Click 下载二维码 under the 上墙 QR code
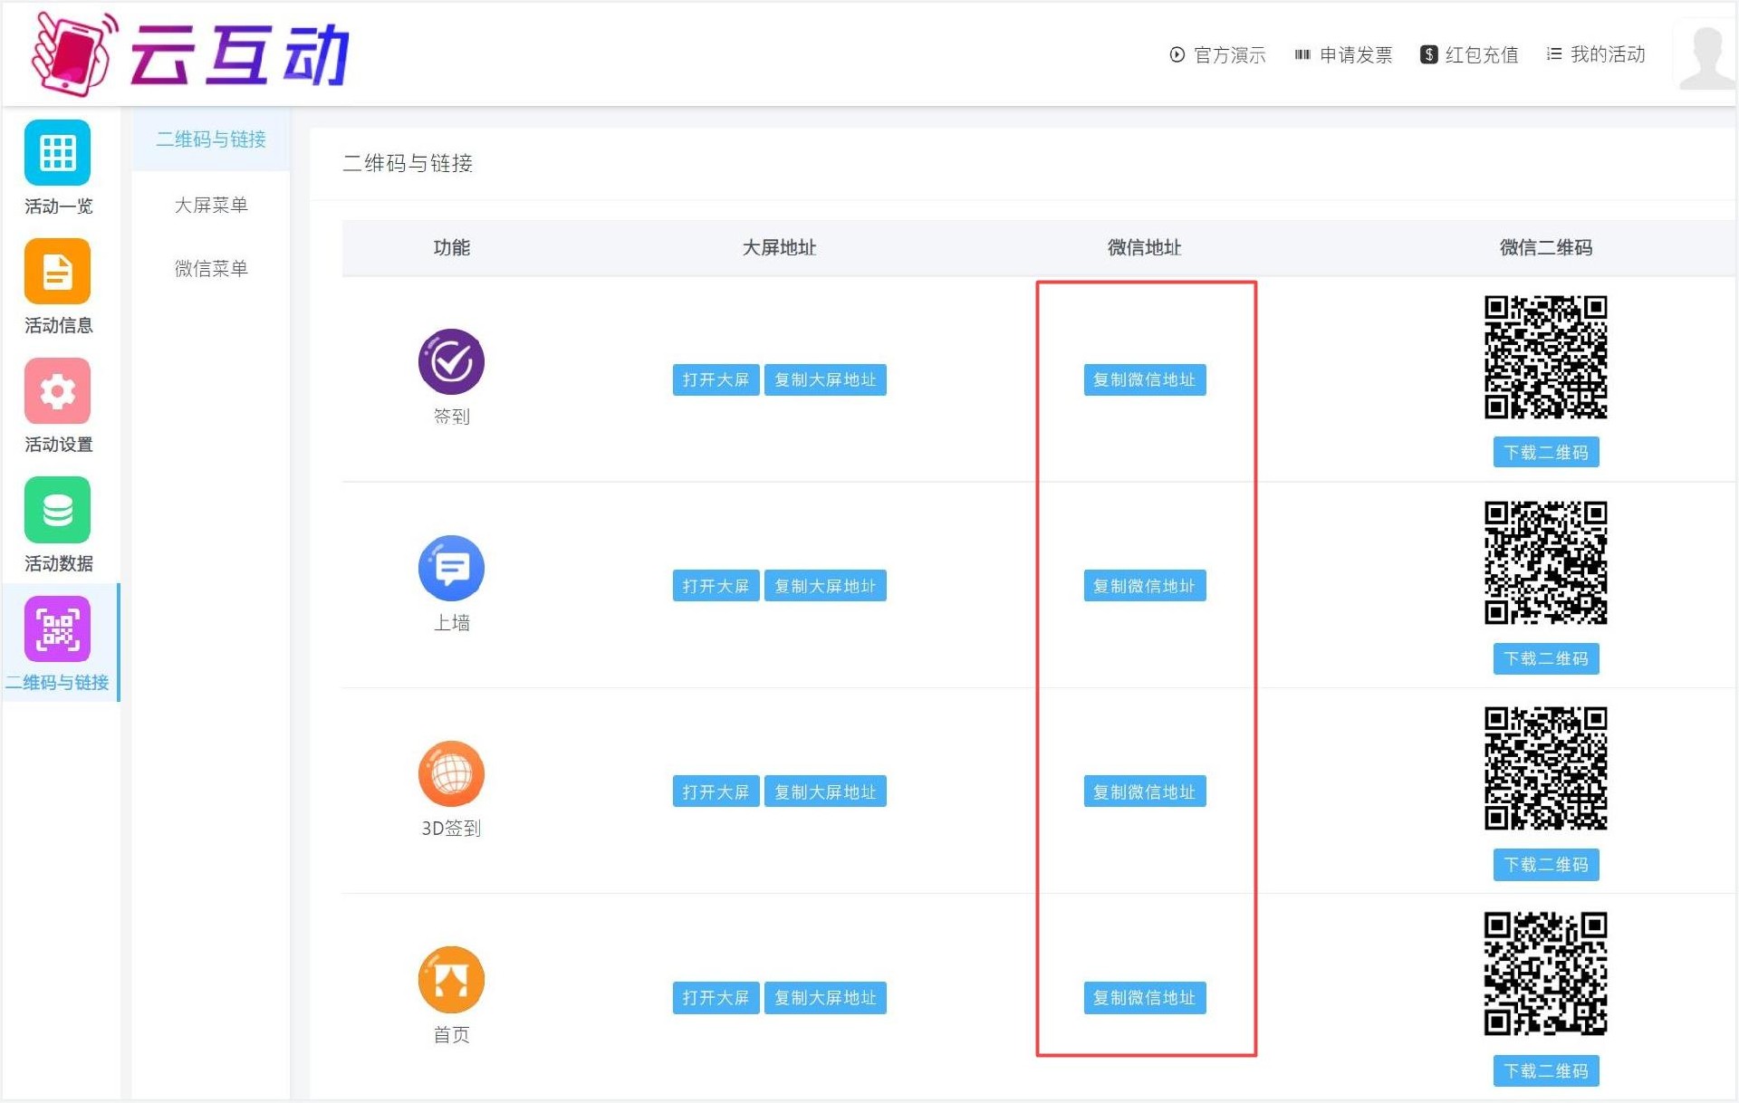1739x1103 pixels. 1546,658
